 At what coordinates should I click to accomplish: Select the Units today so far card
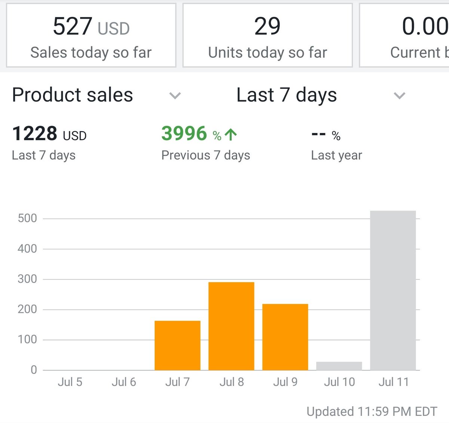coord(267,34)
